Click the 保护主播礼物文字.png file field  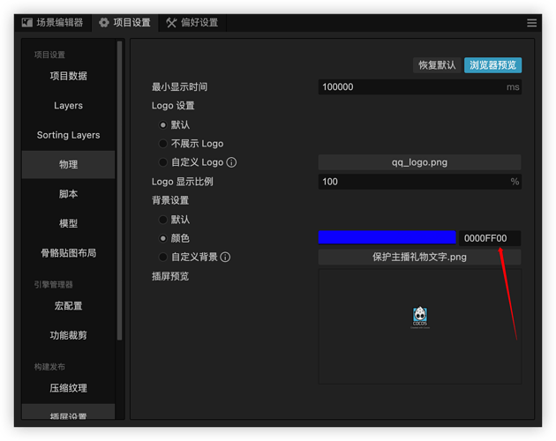[x=419, y=257]
